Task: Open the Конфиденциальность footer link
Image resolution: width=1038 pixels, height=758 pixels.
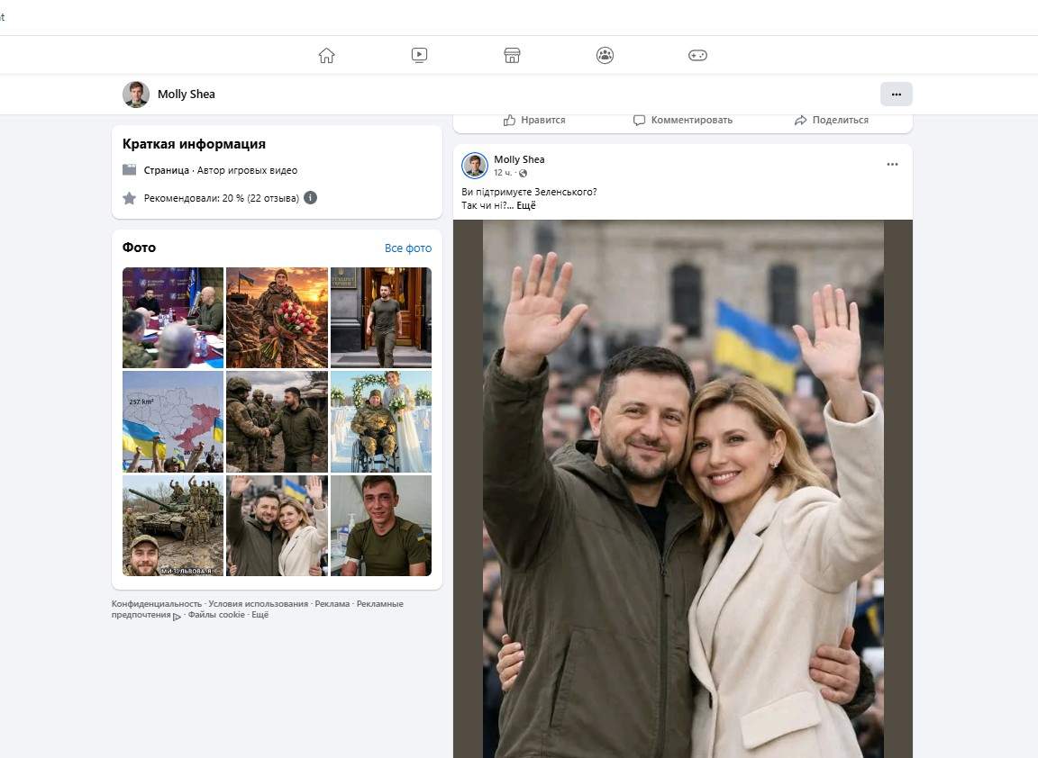Action: point(157,604)
